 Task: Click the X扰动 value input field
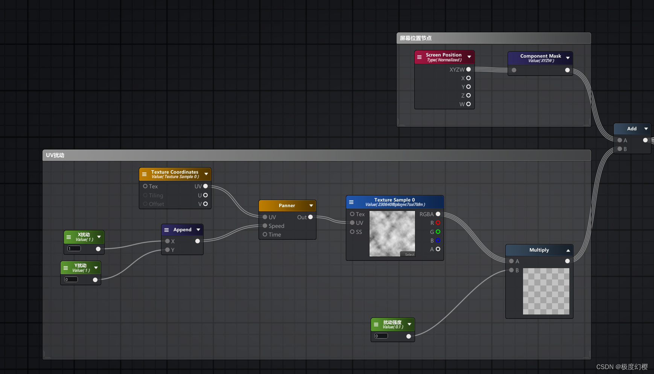74,249
